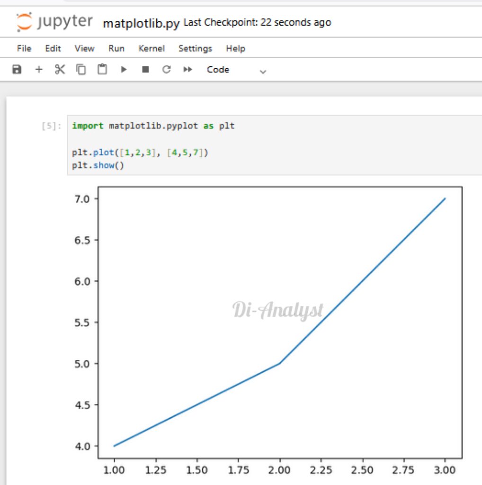Click the 3.00 x-axis tick label

coord(445,470)
